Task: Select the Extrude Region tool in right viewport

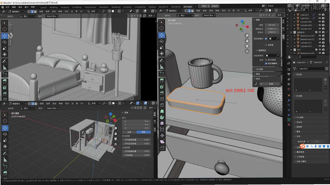Action: [162, 81]
